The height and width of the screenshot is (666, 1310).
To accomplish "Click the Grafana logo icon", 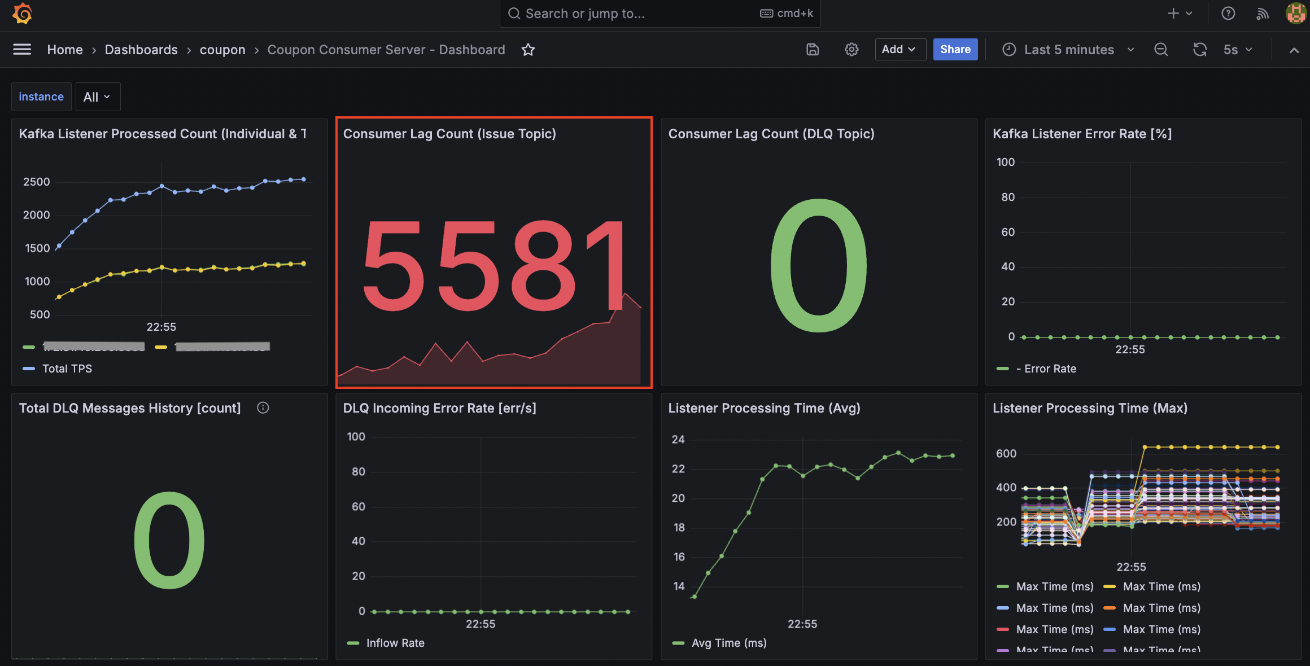I will click(x=22, y=14).
